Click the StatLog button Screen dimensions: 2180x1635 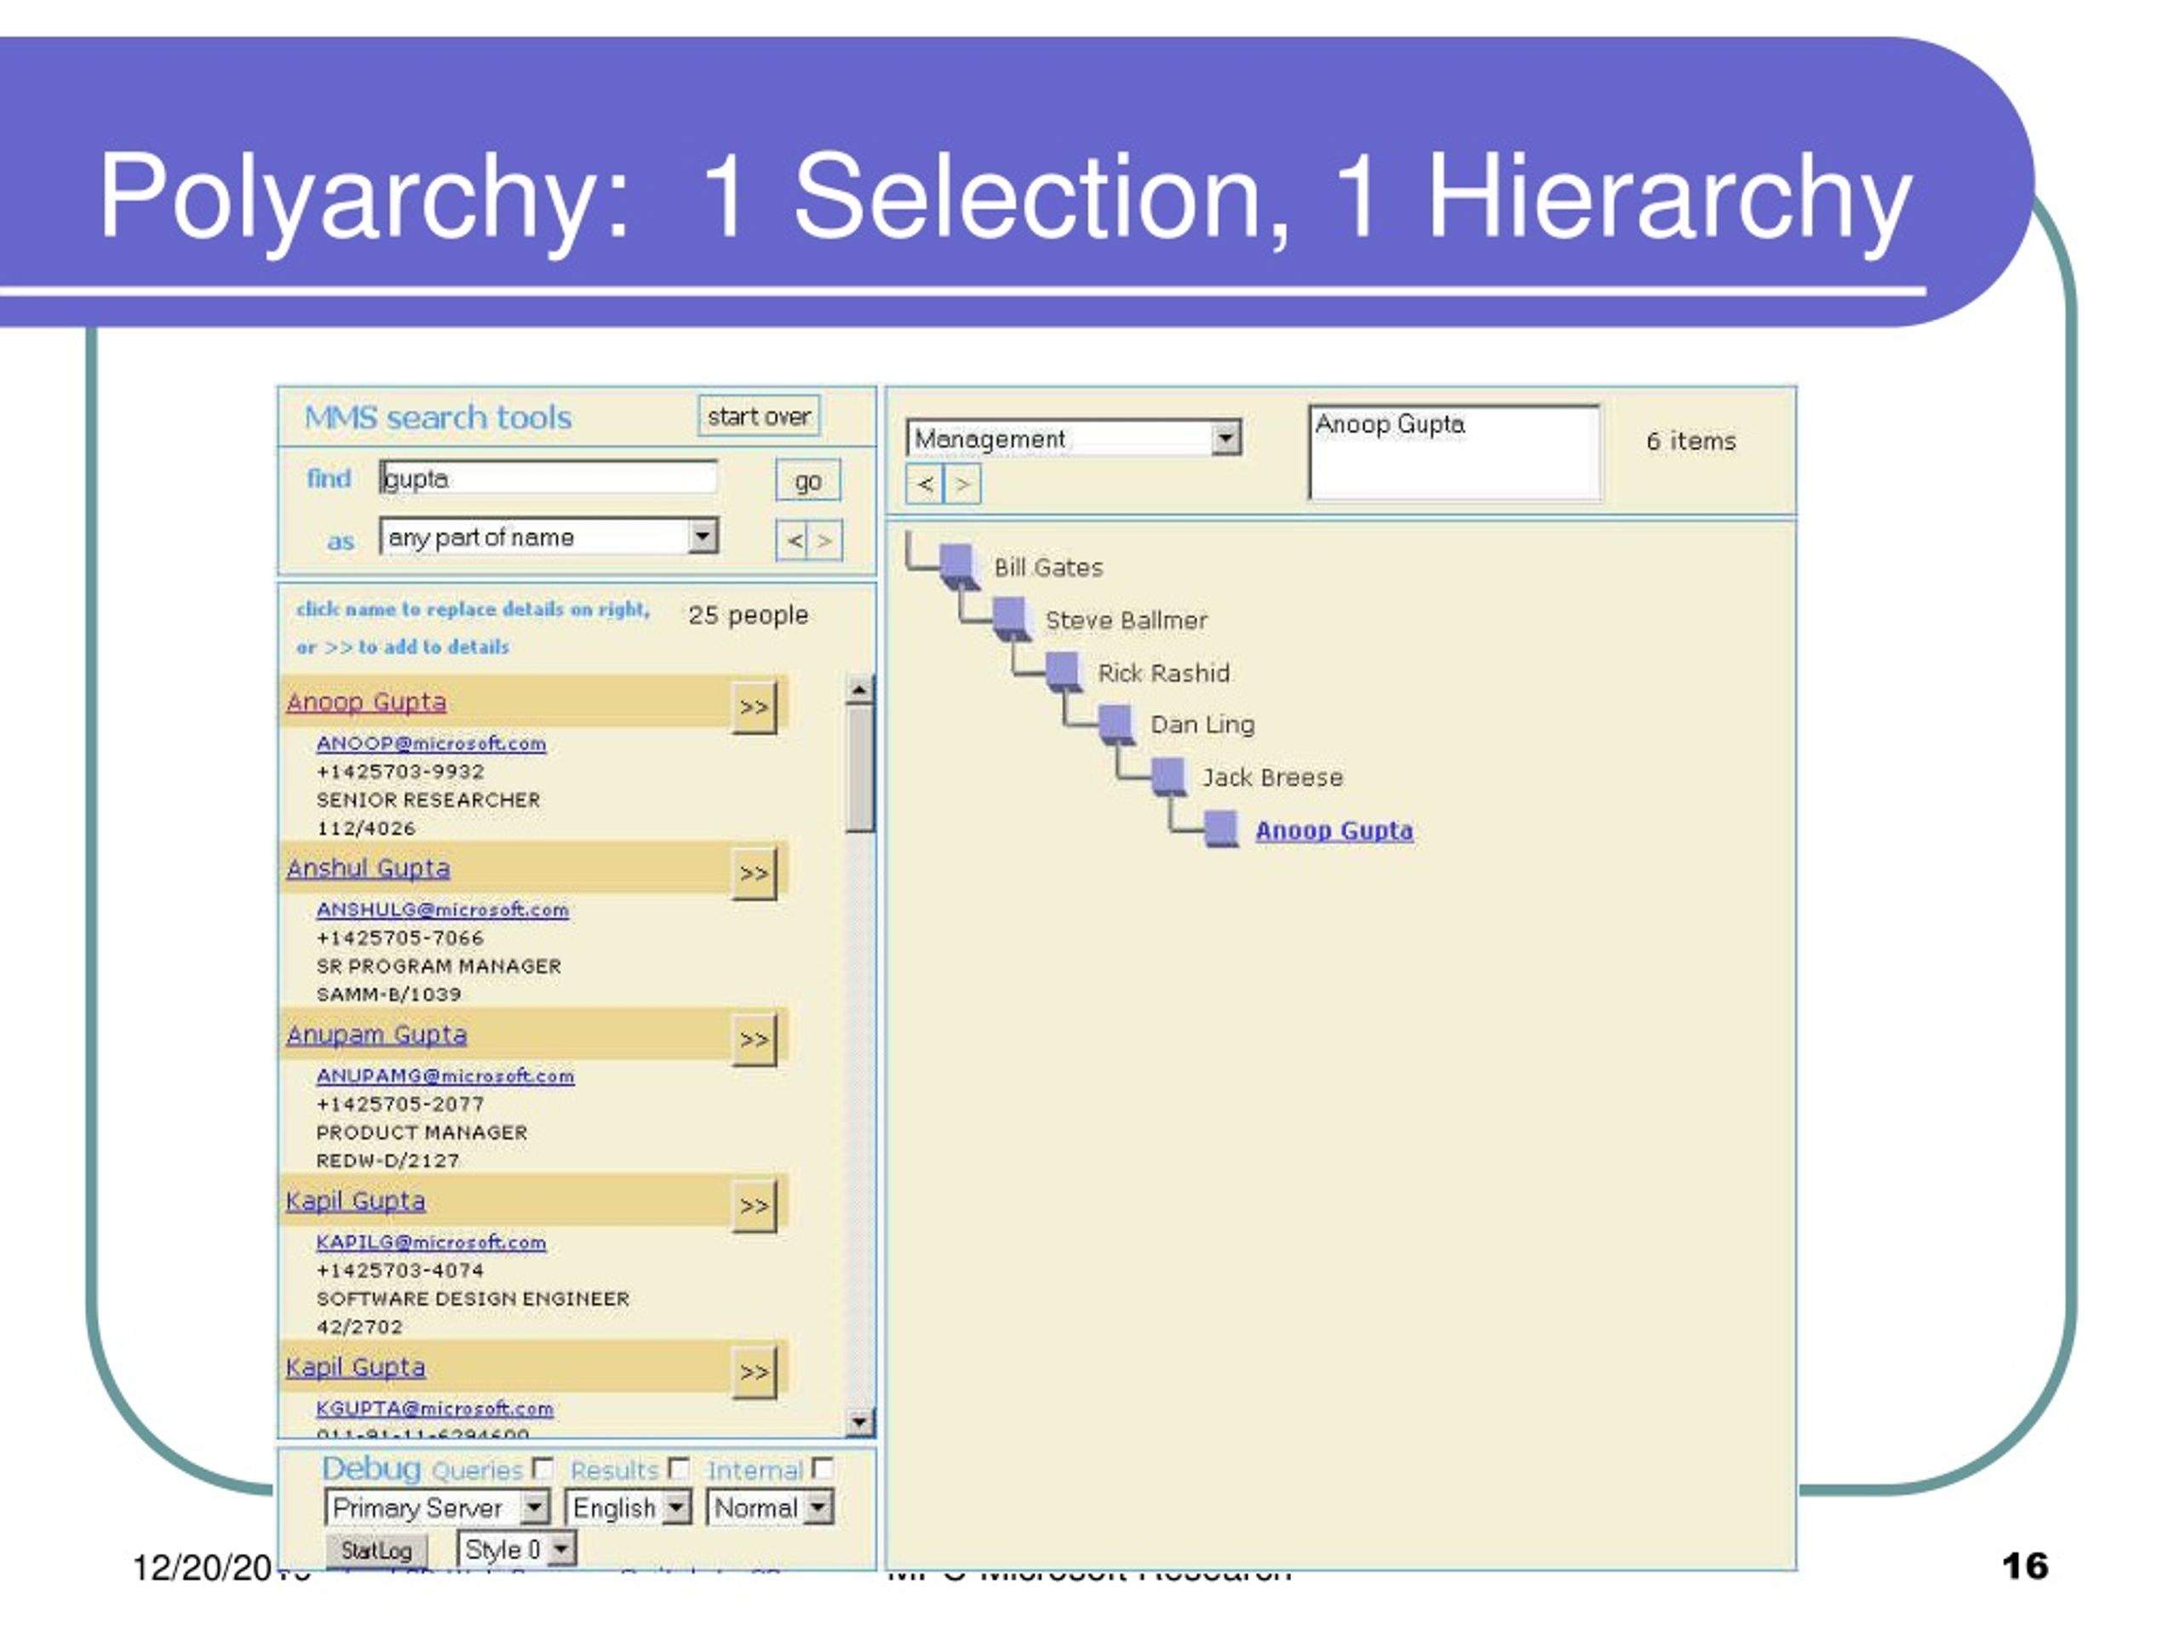[x=376, y=1550]
